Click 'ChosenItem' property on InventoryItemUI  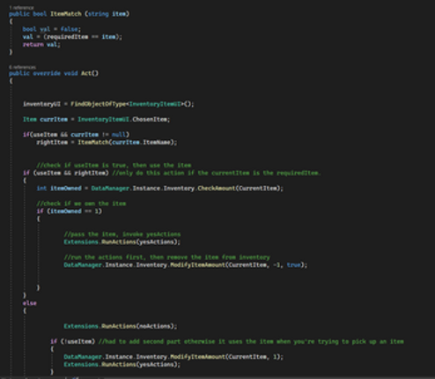point(150,119)
